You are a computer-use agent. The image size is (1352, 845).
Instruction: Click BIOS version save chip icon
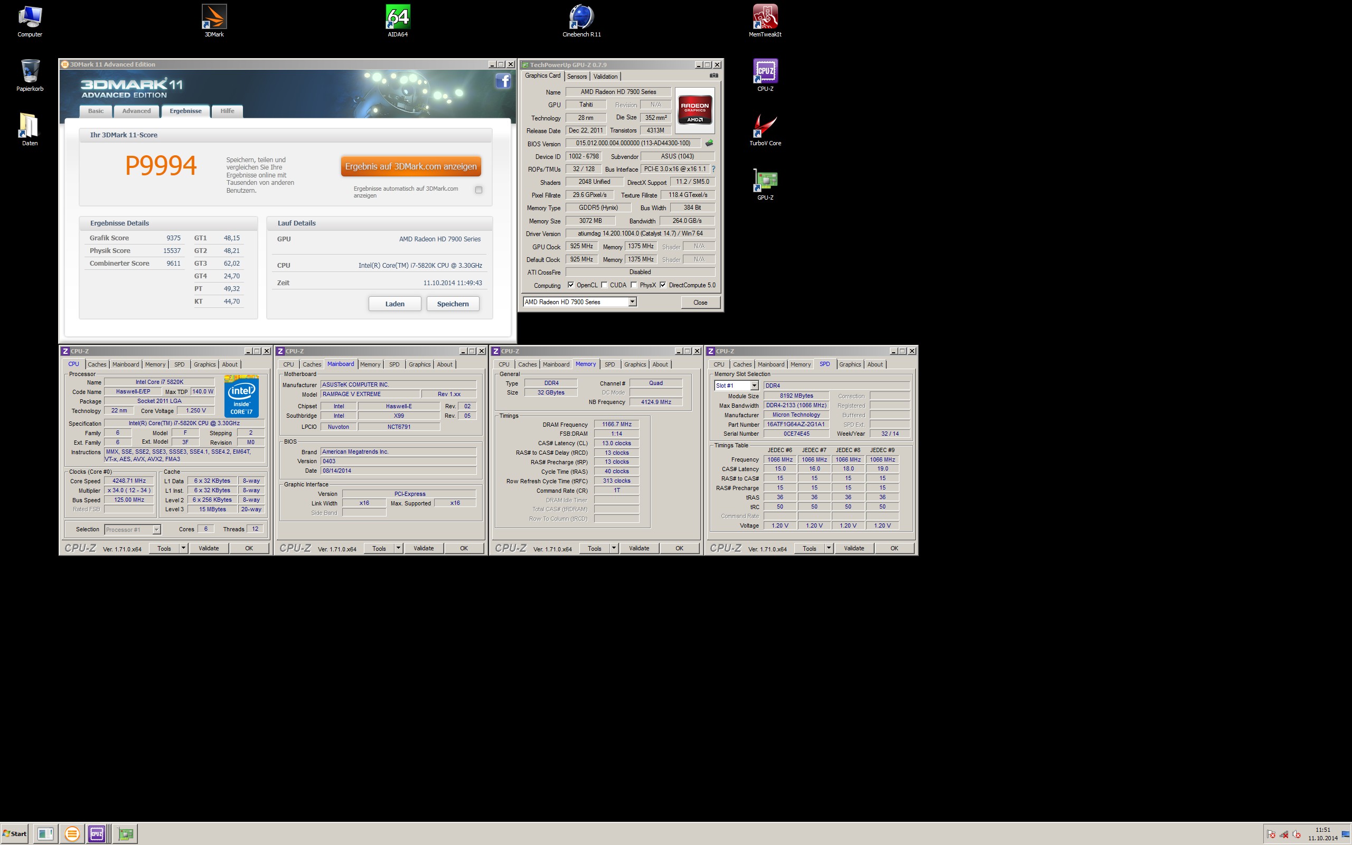pyautogui.click(x=709, y=143)
